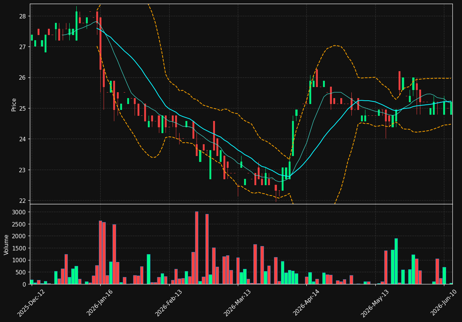This screenshot has width=462, height=322.
Task: Click the 2026-May-13 date label
Action: pyautogui.click(x=375, y=302)
